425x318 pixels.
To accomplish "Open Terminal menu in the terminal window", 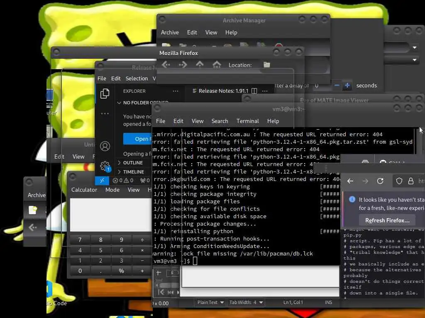I will pyautogui.click(x=247, y=121).
